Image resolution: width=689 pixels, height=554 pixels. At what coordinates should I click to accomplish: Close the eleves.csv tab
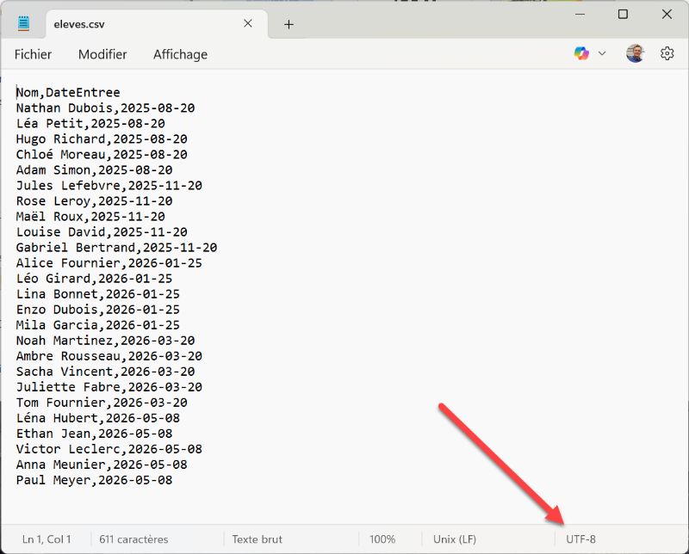click(248, 24)
